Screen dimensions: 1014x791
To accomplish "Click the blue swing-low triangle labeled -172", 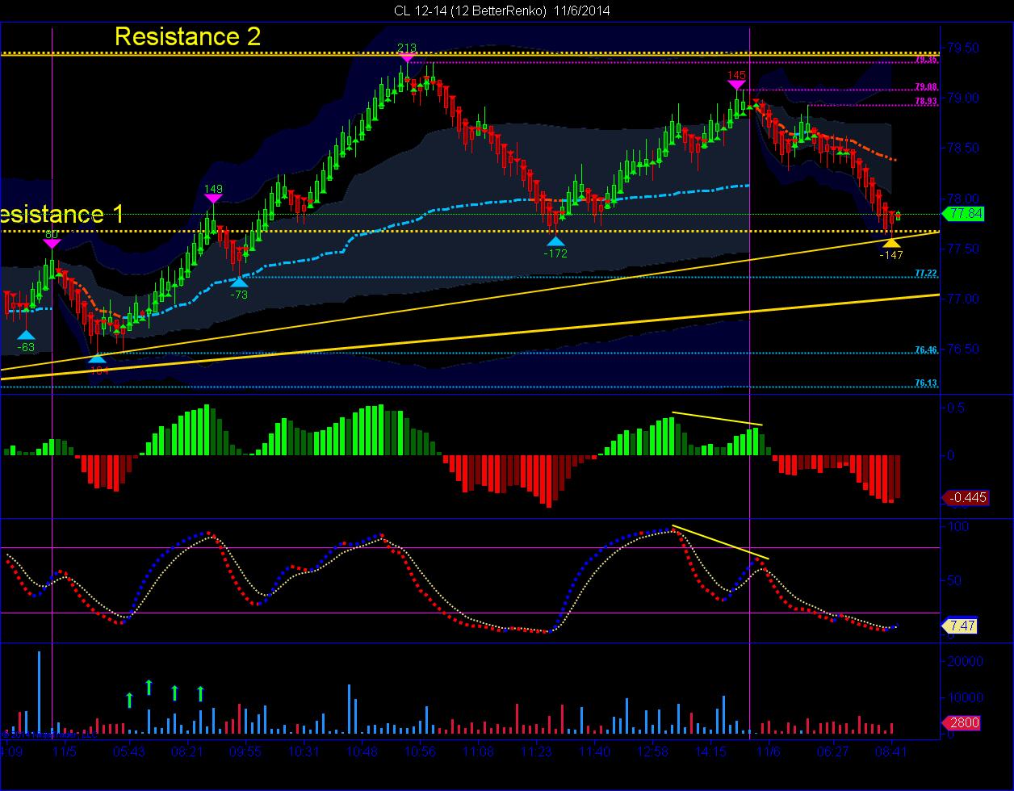I will (555, 241).
